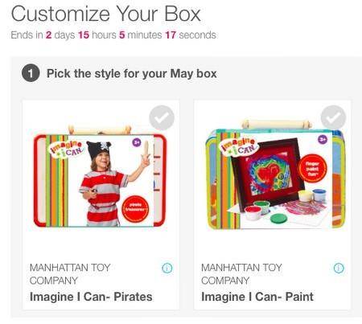362x324 pixels.
Task: Click the finger paint box image
Action: pyautogui.click(x=275, y=175)
